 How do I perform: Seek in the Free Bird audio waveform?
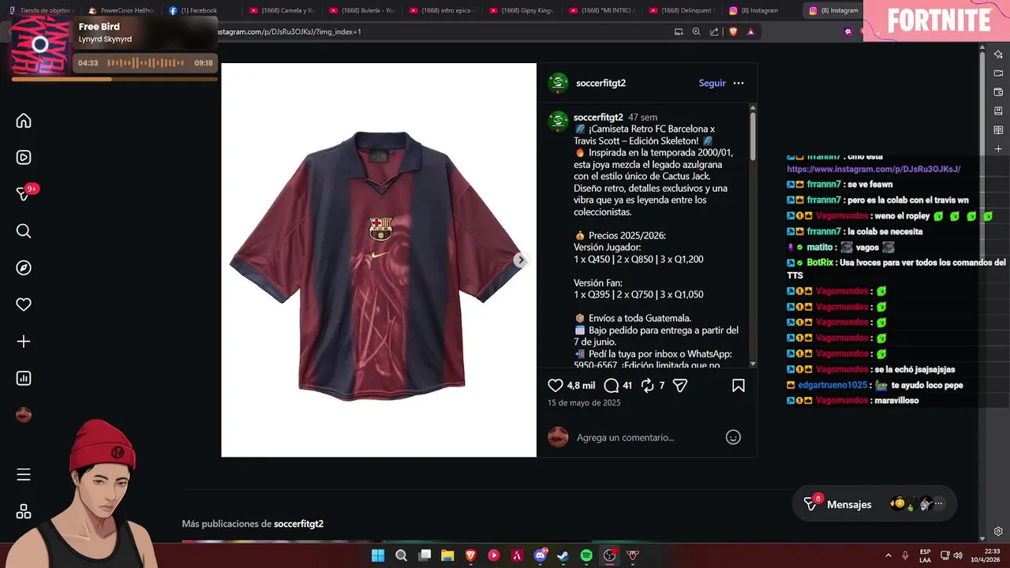[x=146, y=63]
